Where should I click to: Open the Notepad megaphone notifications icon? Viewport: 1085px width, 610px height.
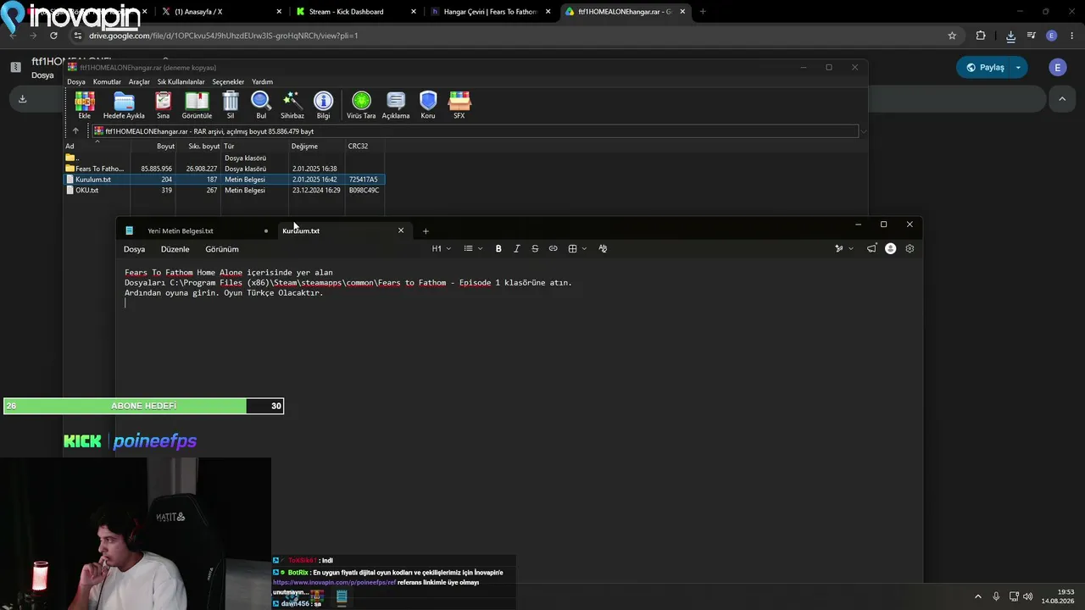871,248
